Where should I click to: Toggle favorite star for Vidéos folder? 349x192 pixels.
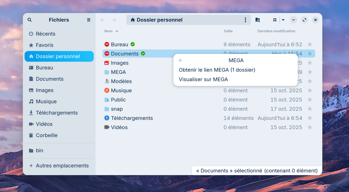click(310, 127)
